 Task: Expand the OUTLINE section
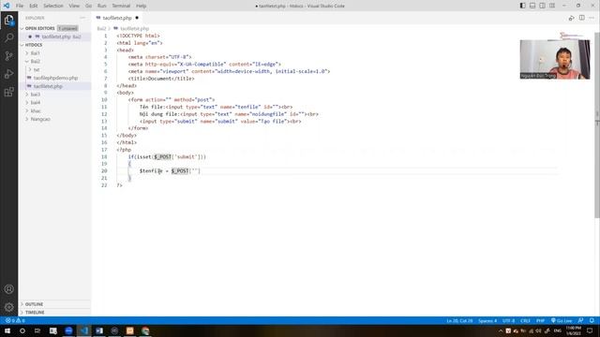(34, 304)
